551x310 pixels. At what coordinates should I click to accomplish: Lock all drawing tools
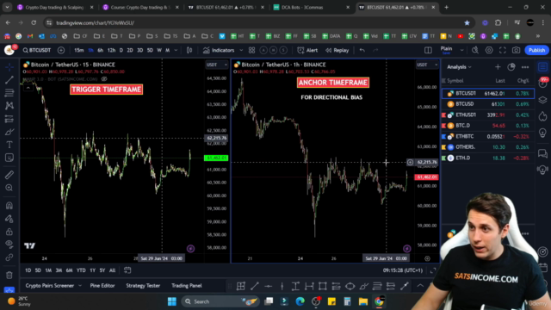[x=9, y=232]
